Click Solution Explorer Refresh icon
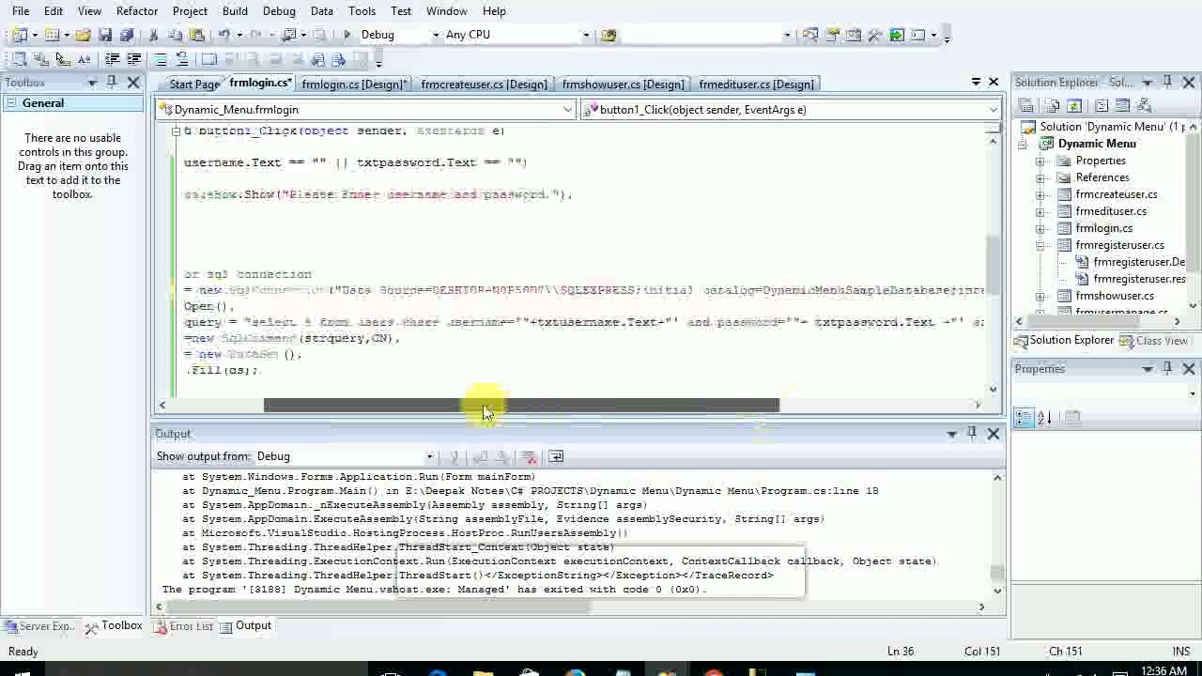This screenshot has width=1202, height=676. (1074, 105)
